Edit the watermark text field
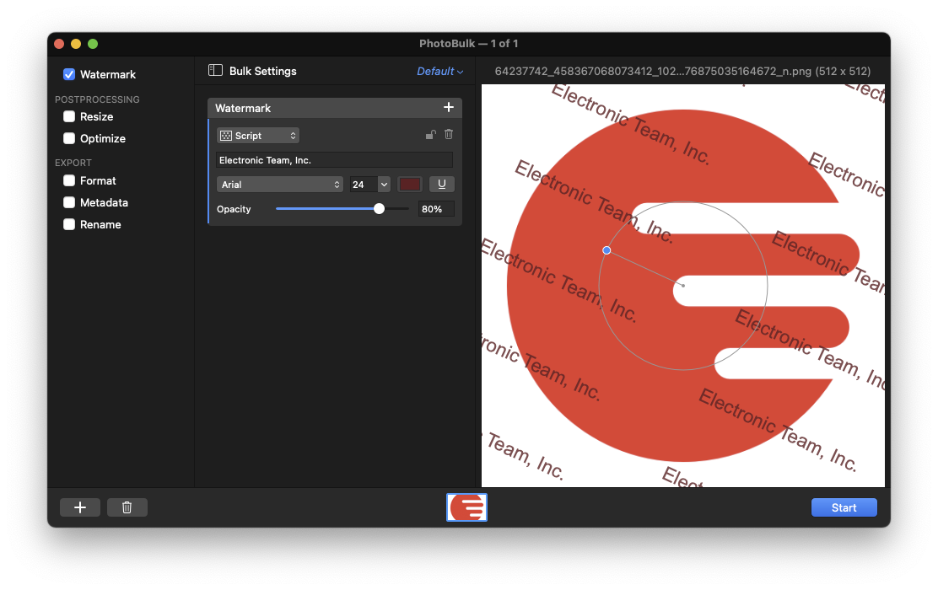938x590 pixels. (334, 160)
